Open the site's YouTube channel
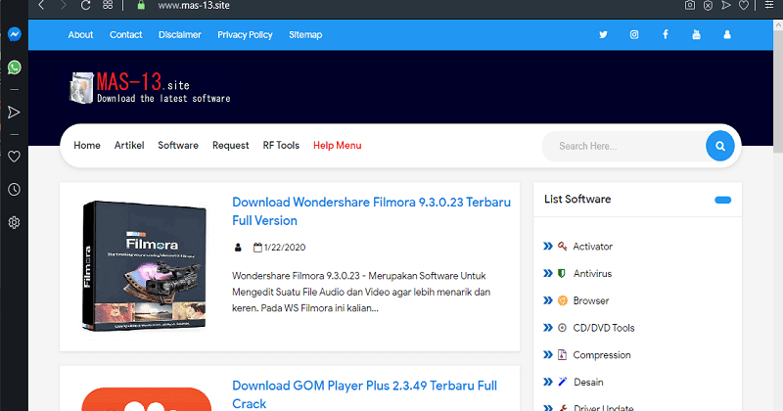This screenshot has width=783, height=411. tap(696, 34)
